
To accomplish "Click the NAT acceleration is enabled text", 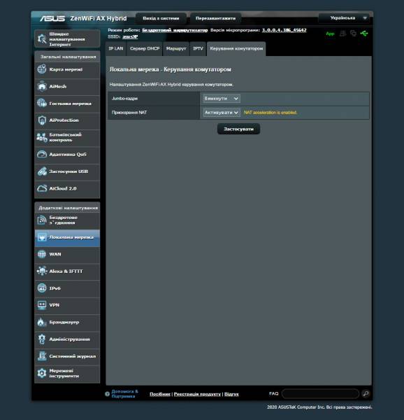I will [270, 113].
